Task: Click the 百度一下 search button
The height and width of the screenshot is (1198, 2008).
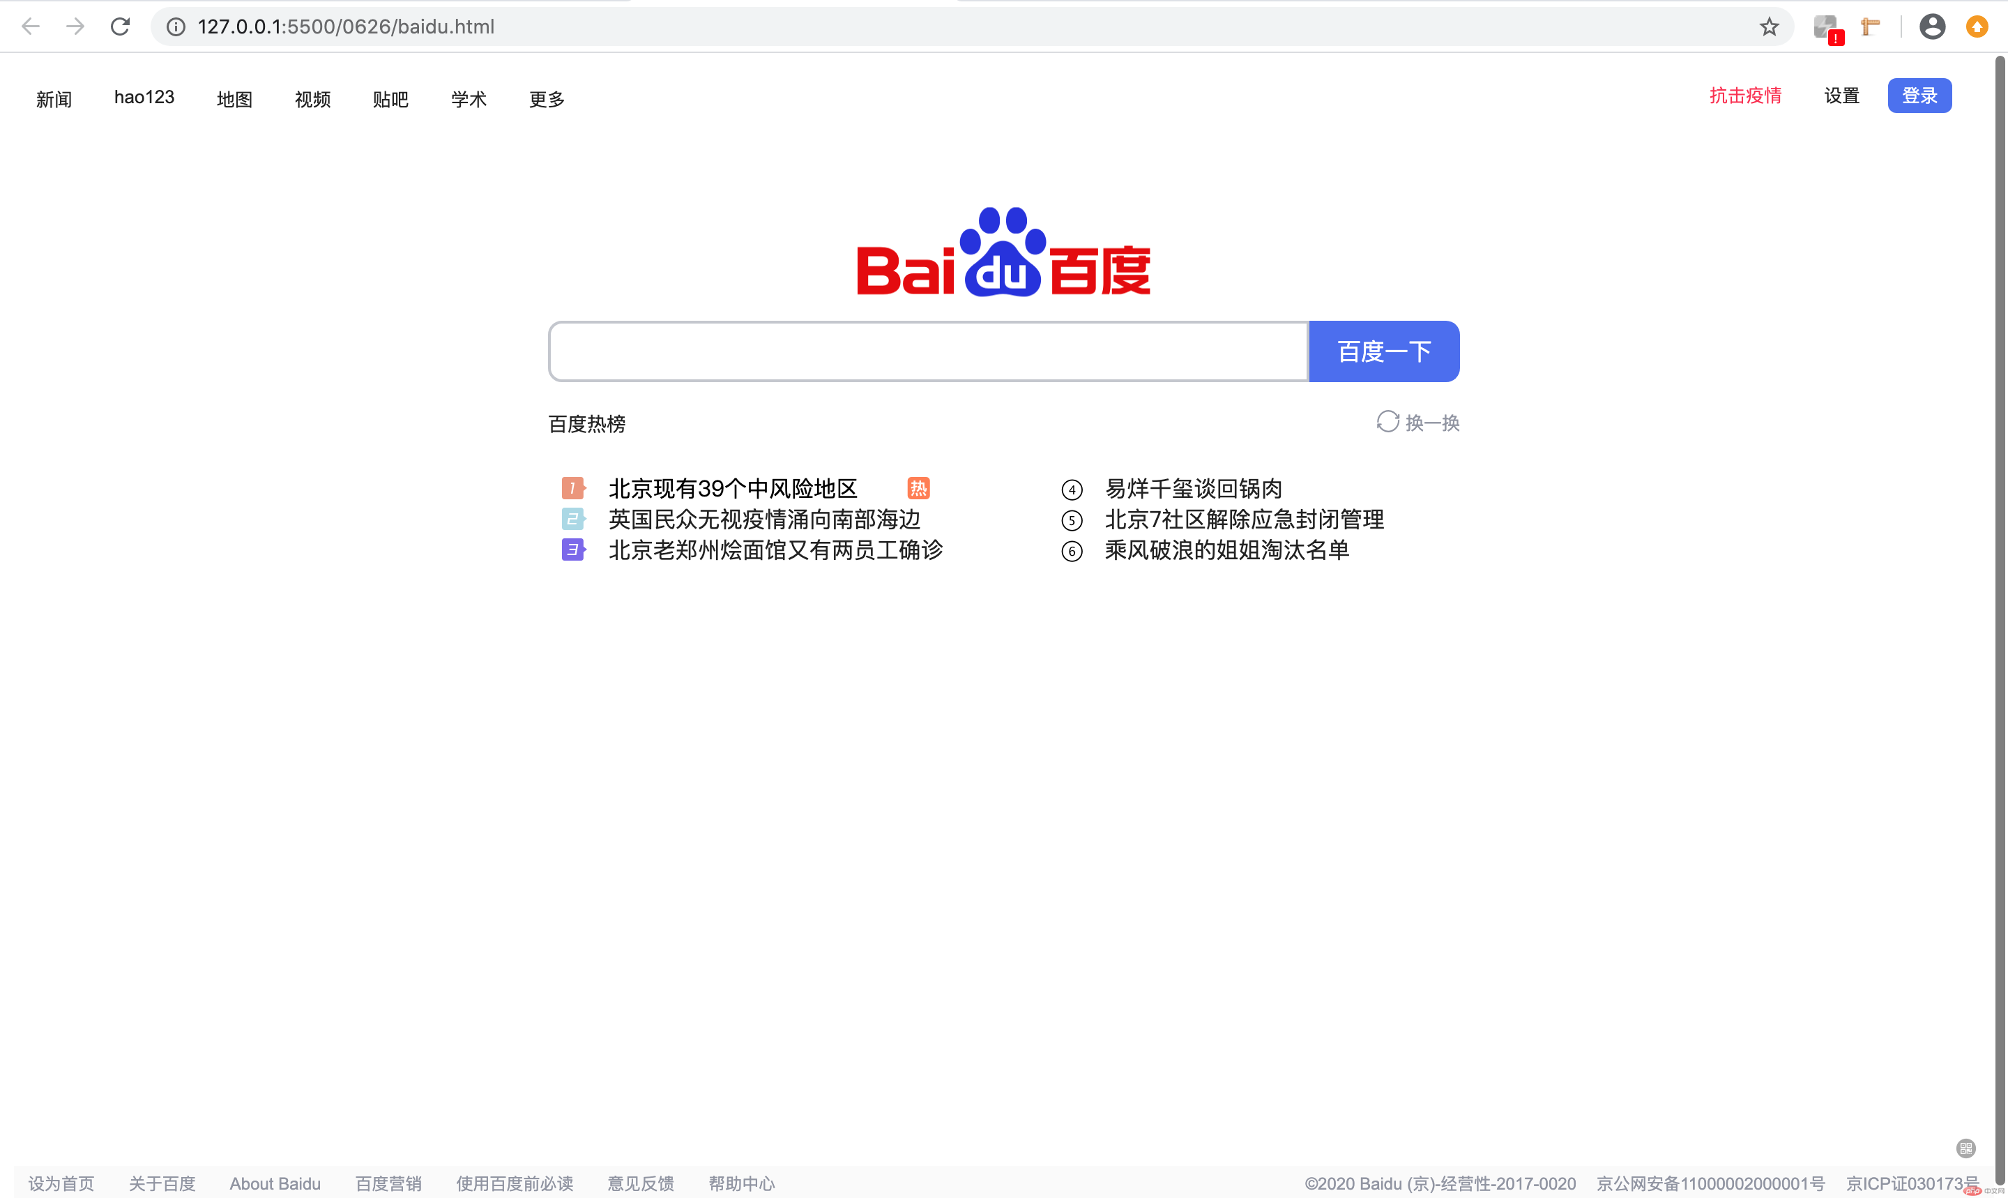Action: pos(1384,351)
